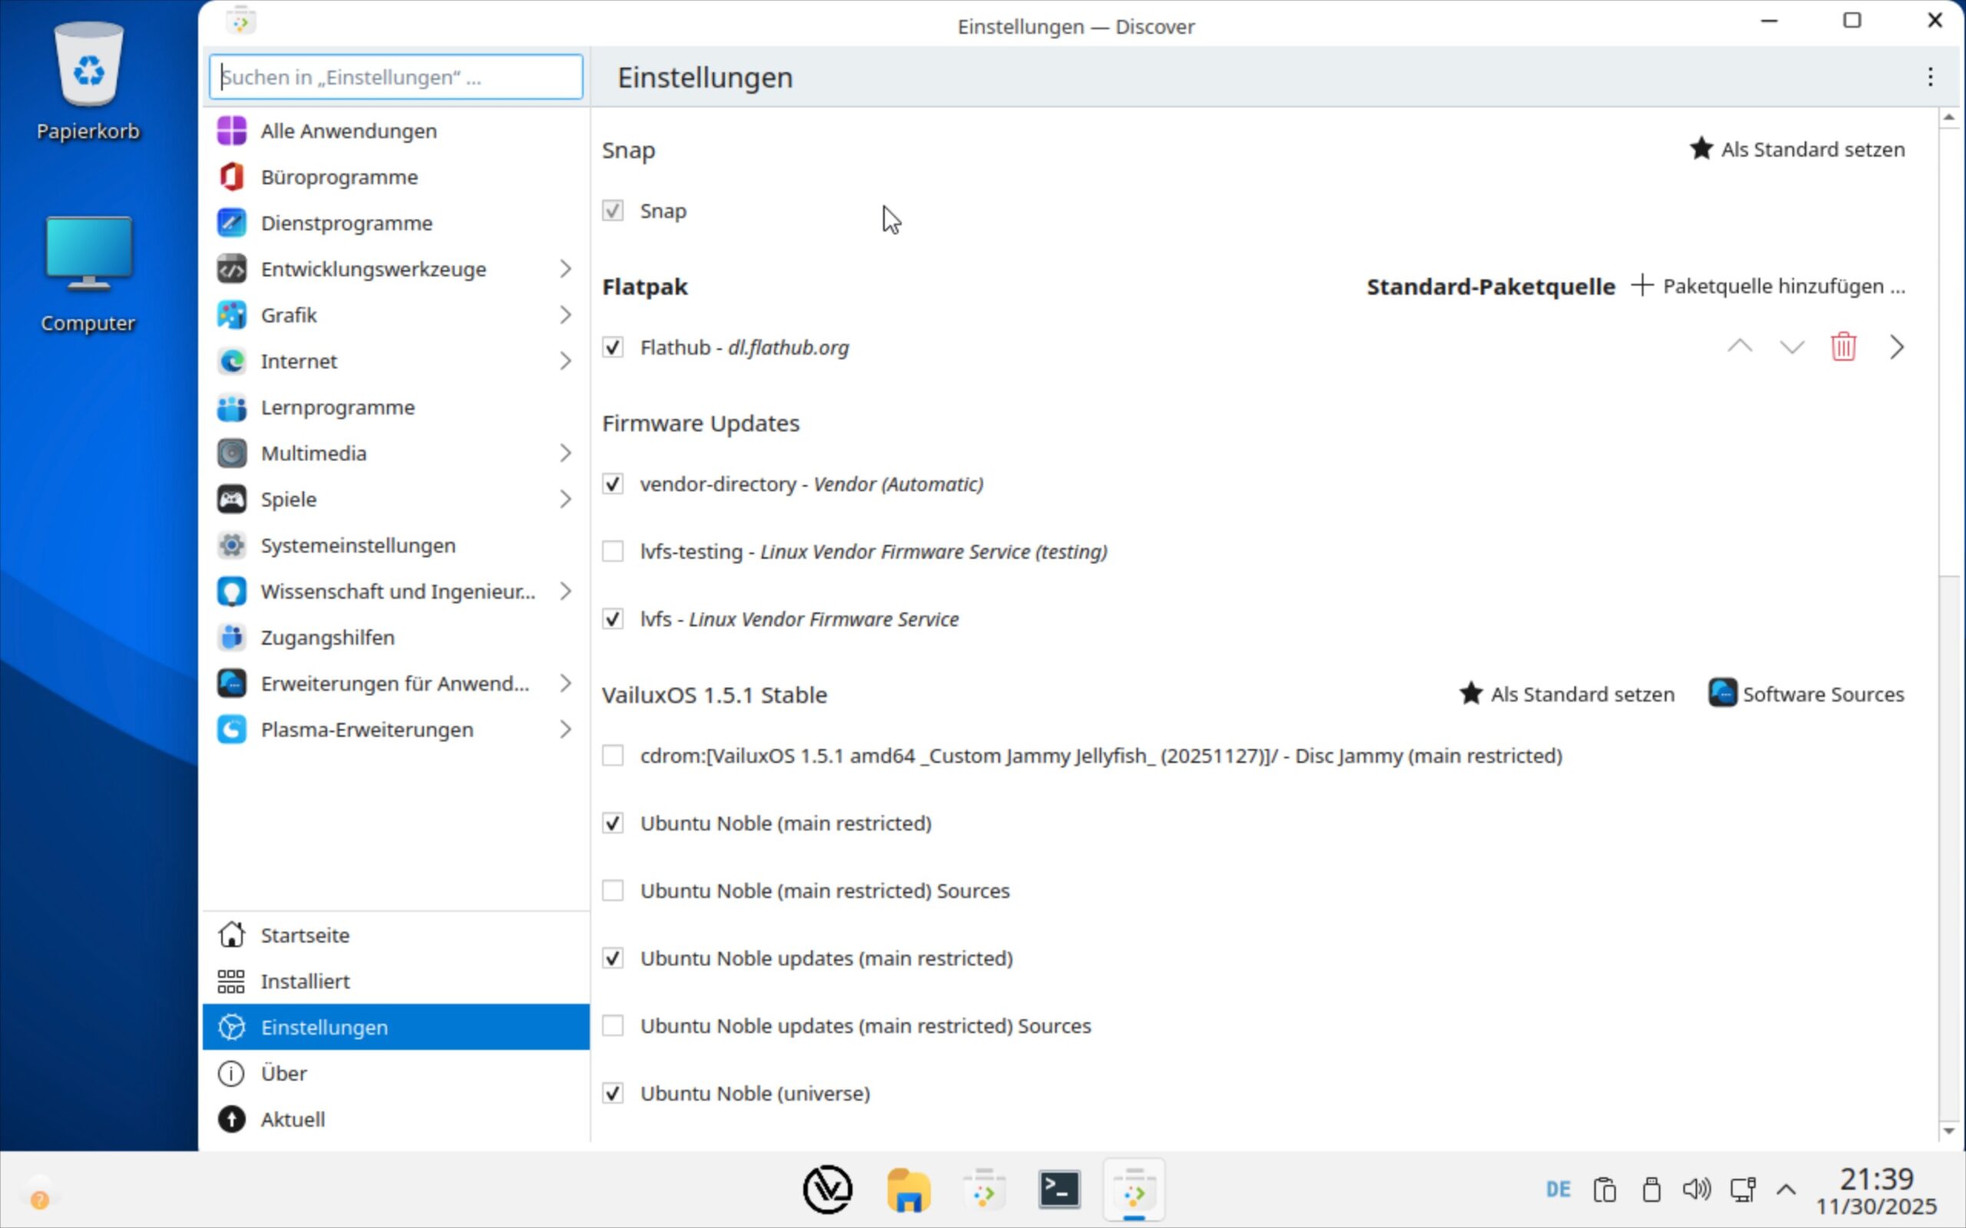Open the kebab menu in Einstellungen header
This screenshot has height=1228, width=1966.
pyautogui.click(x=1930, y=78)
